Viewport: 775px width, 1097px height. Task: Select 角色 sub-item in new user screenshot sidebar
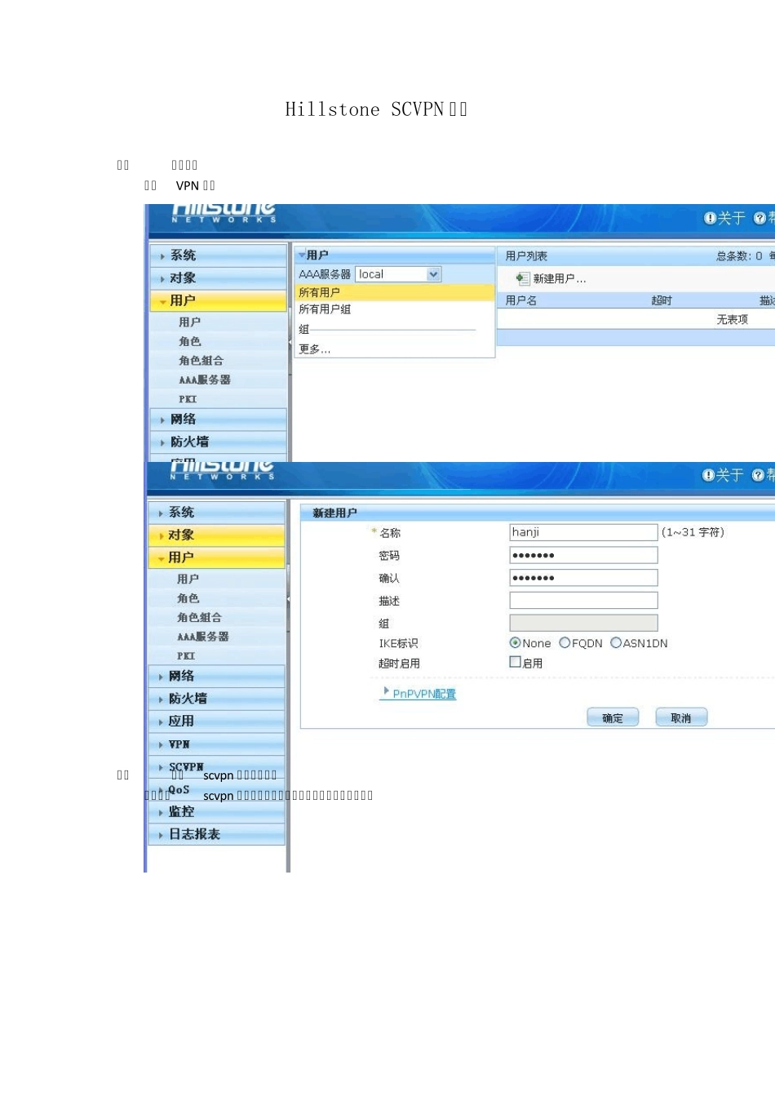[x=188, y=598]
